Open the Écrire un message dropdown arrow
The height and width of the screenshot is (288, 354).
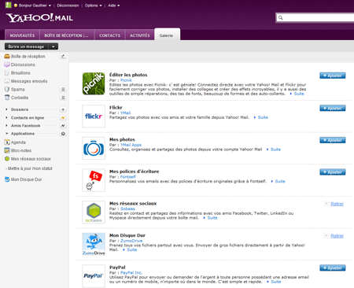coord(53,46)
